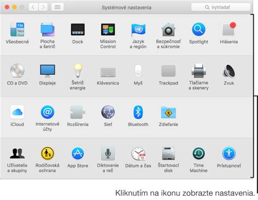The image size is (258, 200).
Task: Open Užívatelia a skupiny settings
Action: 17,153
